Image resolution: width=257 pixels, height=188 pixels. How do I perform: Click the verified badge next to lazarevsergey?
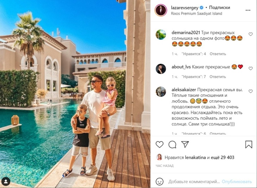[202, 7]
